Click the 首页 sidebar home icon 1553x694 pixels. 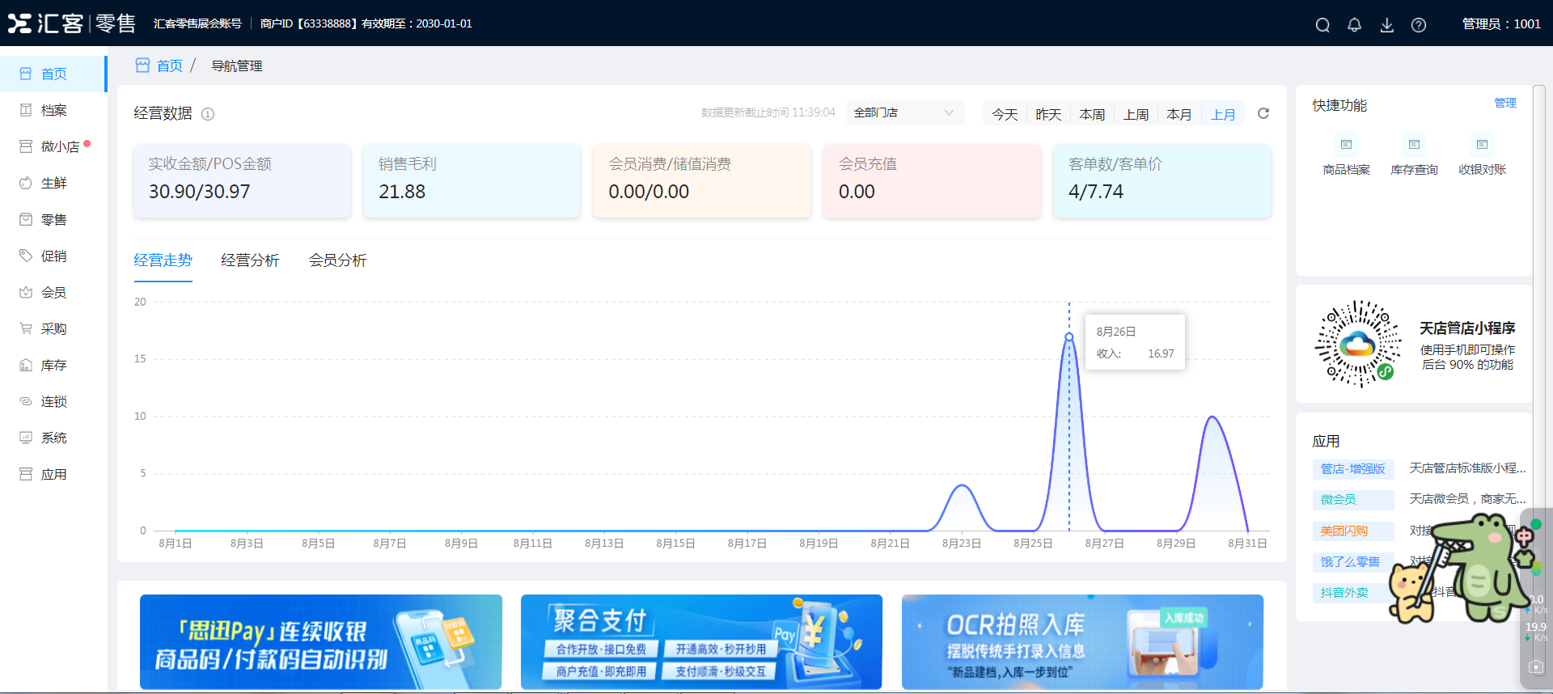pyautogui.click(x=25, y=74)
